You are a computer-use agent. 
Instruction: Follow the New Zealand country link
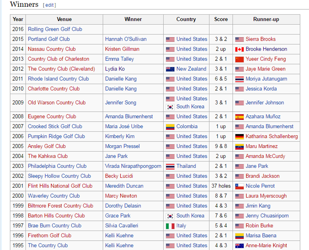[x=191, y=69]
